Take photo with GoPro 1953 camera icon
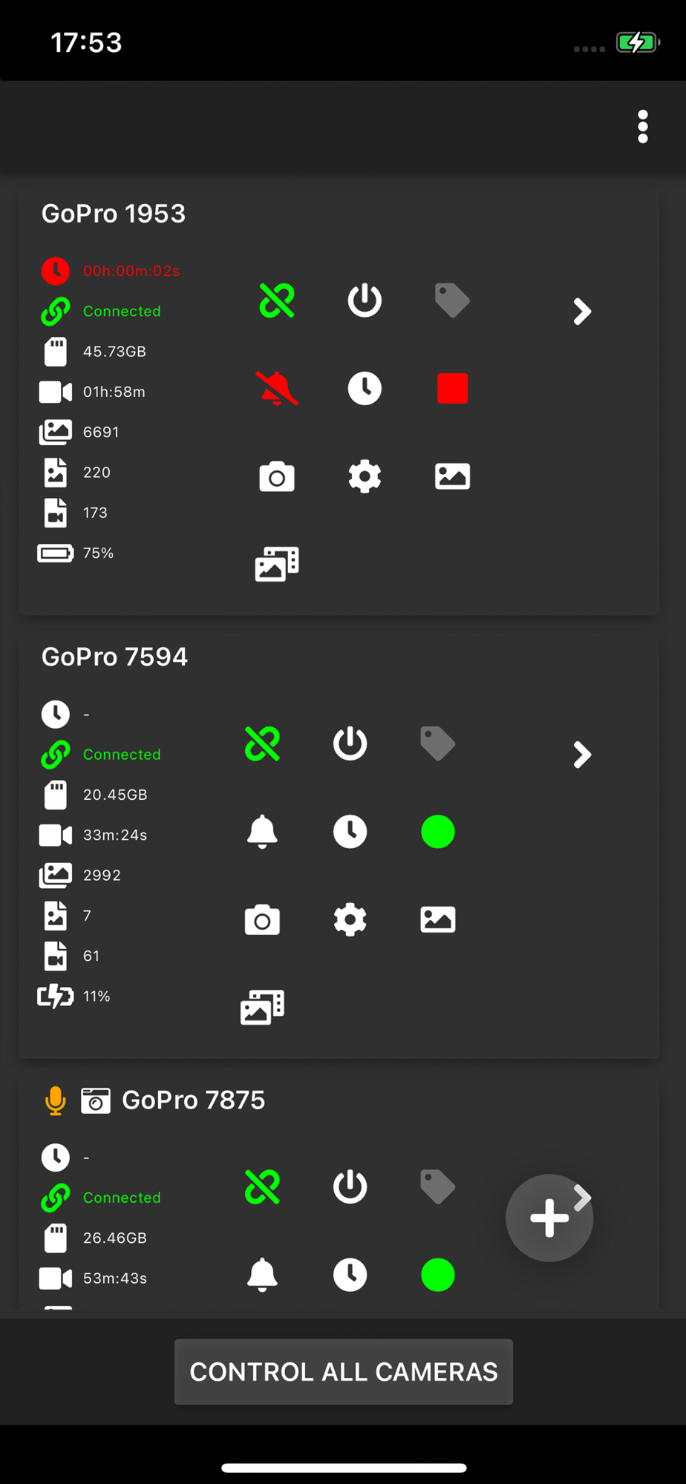This screenshot has height=1484, width=686. pos(277,476)
